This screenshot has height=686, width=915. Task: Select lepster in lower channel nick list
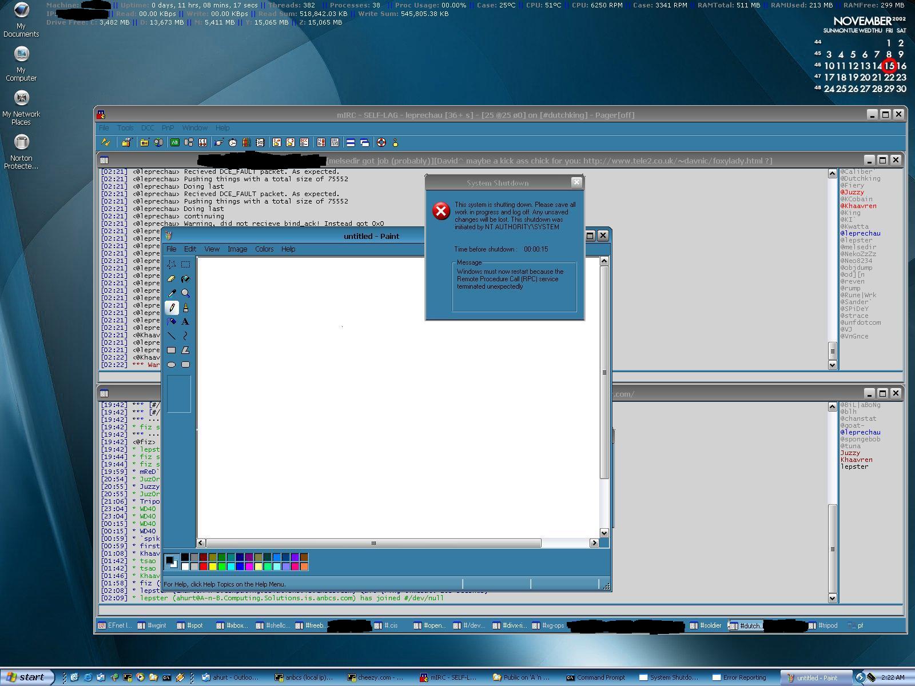tap(854, 466)
